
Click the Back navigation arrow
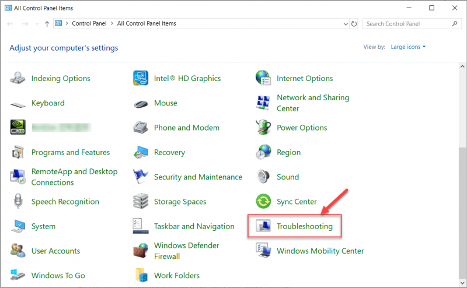click(x=10, y=24)
